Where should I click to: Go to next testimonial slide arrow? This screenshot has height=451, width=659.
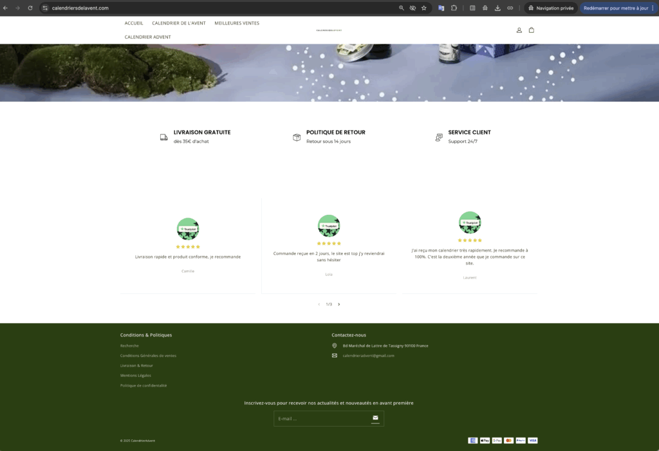coord(339,304)
